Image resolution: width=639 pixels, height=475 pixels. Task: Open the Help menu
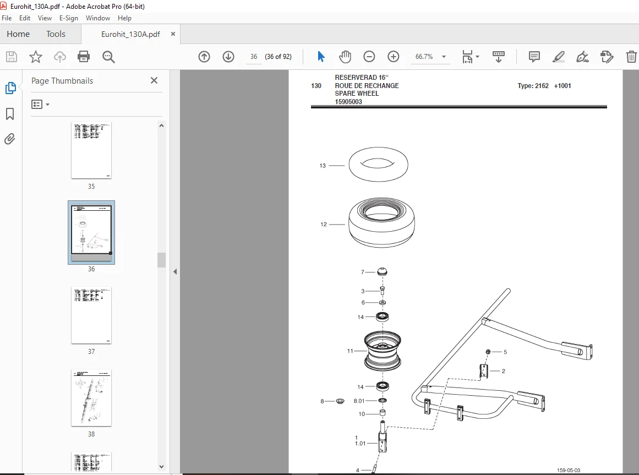tap(124, 18)
